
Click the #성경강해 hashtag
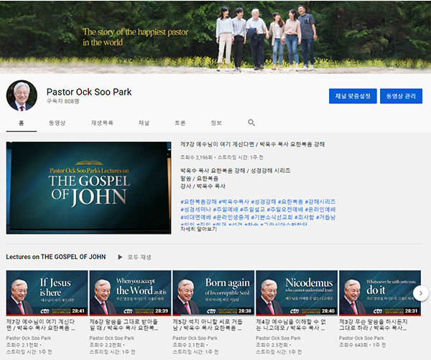263,202
